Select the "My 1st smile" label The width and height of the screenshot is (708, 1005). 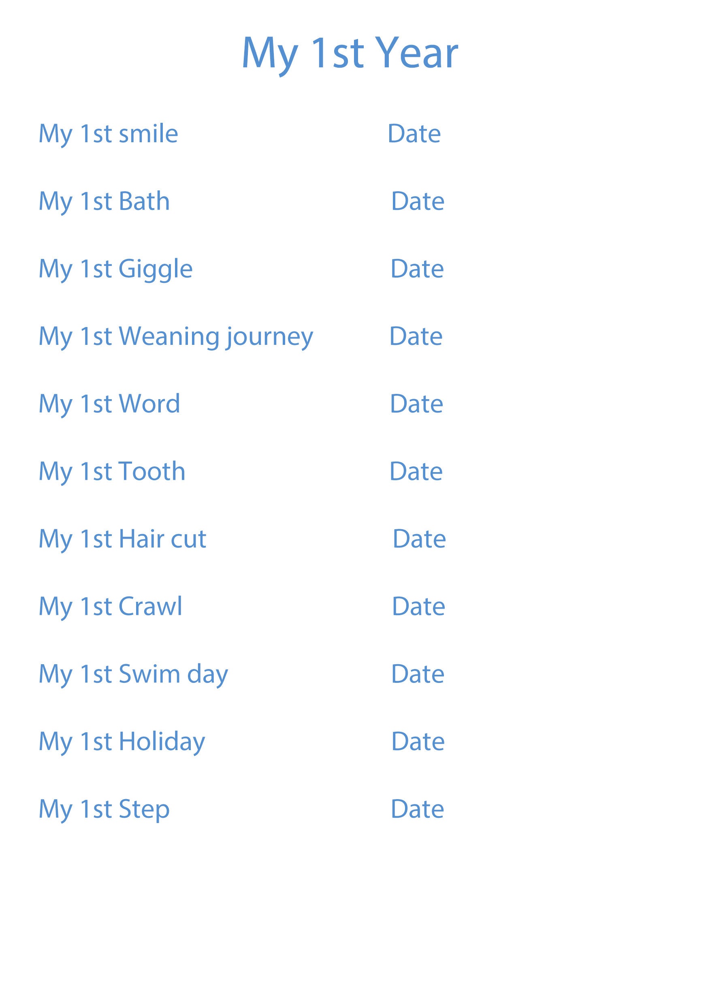(109, 134)
